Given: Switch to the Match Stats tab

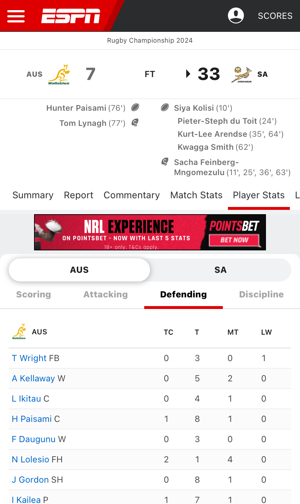Looking at the screenshot, I should click(x=196, y=195).
